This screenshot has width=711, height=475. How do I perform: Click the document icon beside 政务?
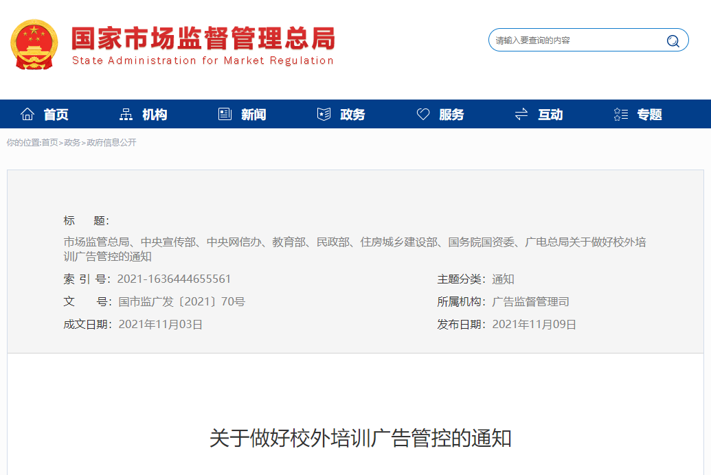(324, 115)
